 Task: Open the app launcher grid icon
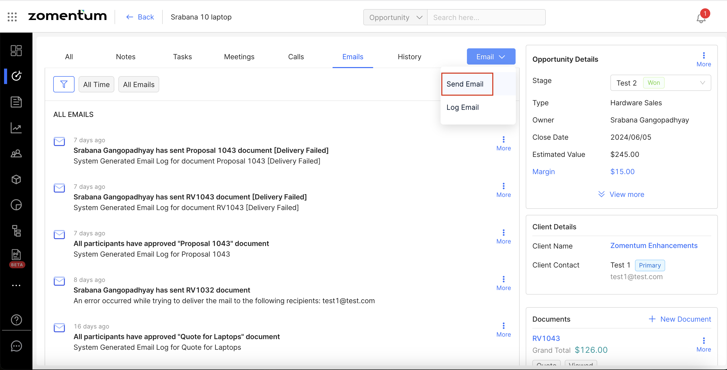12,17
